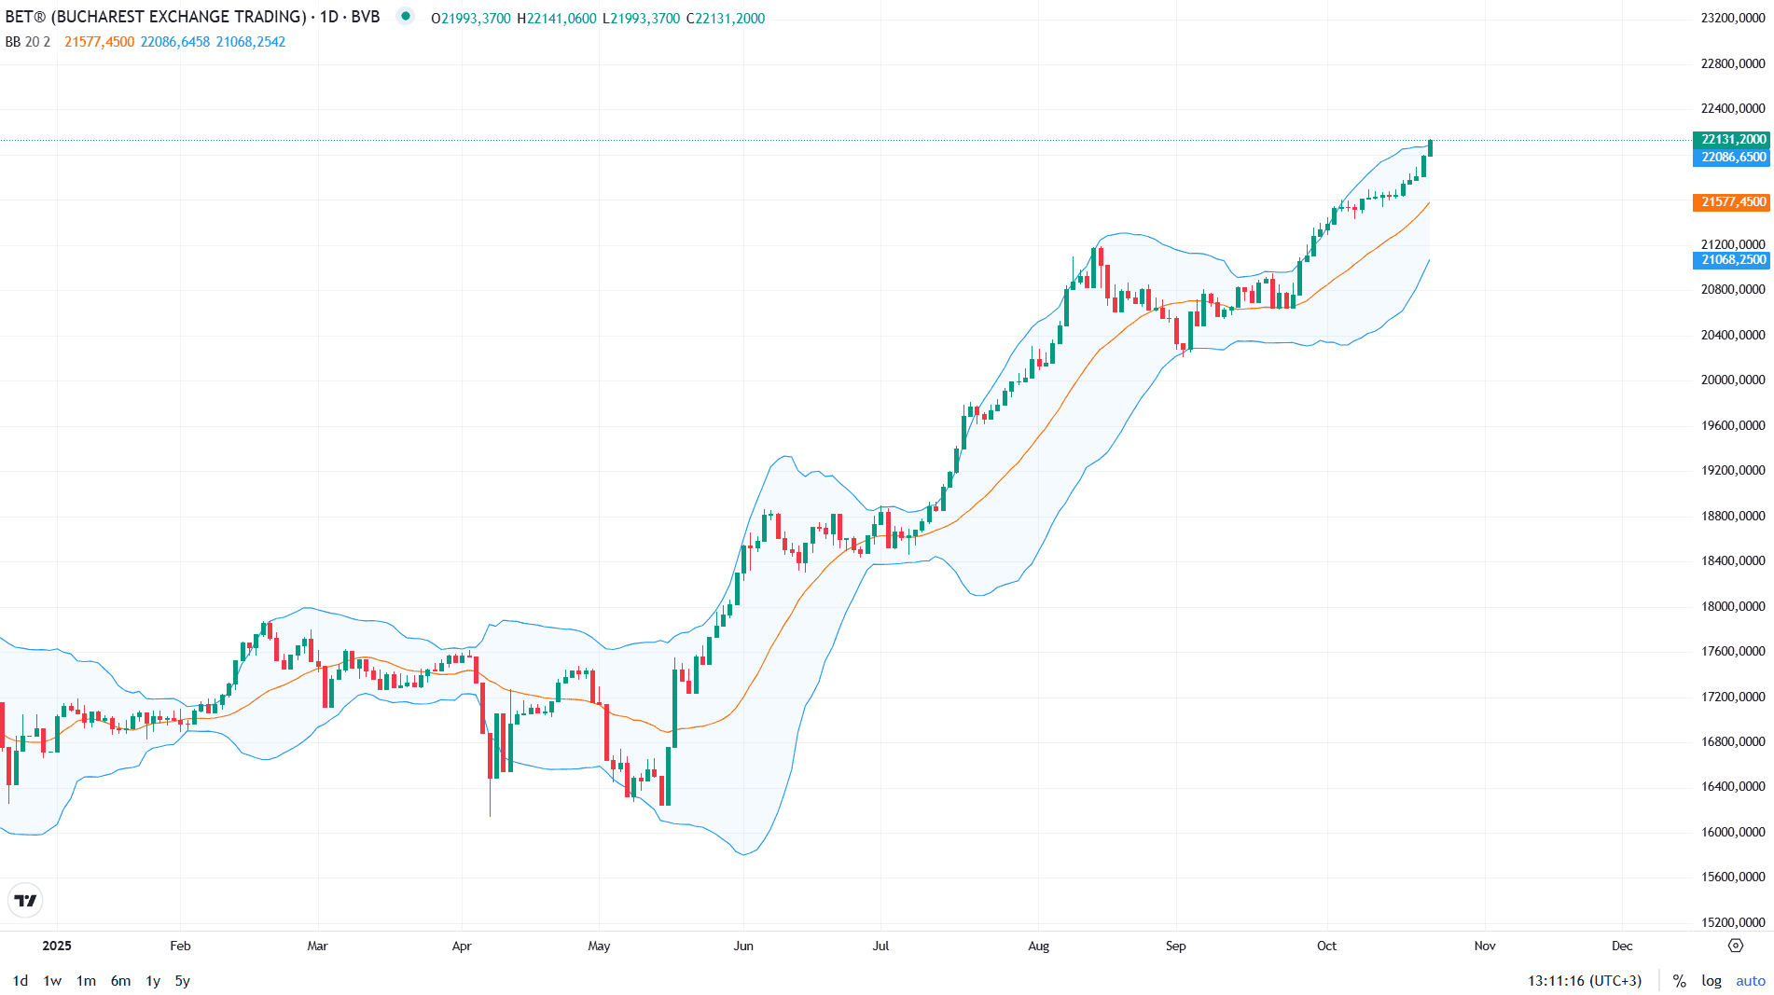This screenshot has width=1774, height=995.
Task: Click the May label on time axis
Action: click(x=599, y=946)
